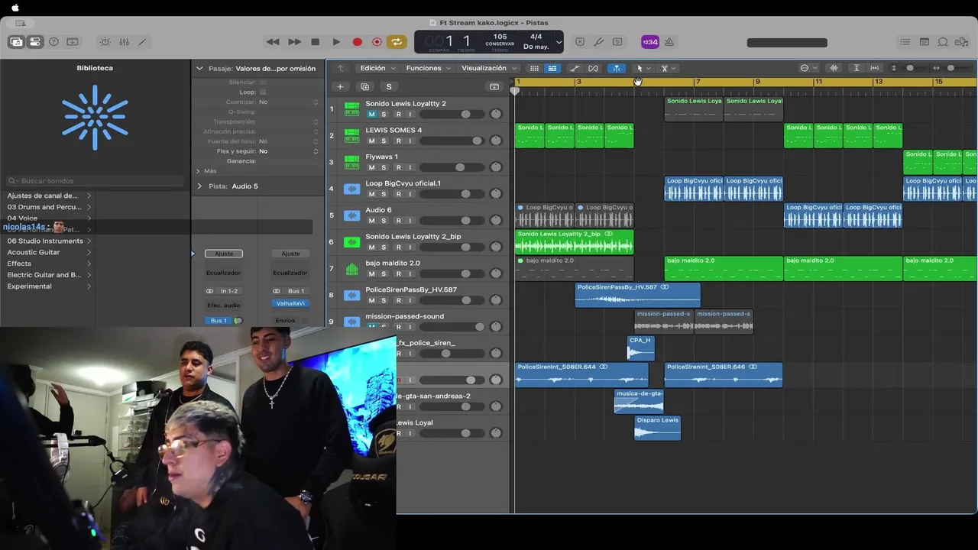Expand the Pista: Audio 5 inspector
The width and height of the screenshot is (978, 550).
pos(199,186)
